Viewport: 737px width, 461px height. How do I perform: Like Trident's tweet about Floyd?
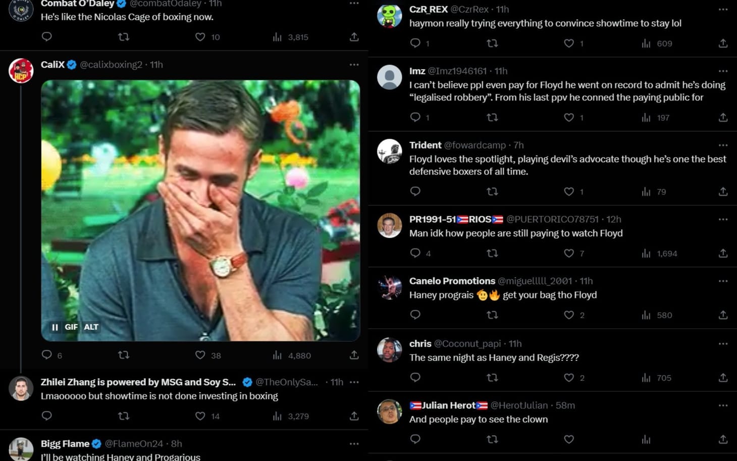(x=569, y=192)
